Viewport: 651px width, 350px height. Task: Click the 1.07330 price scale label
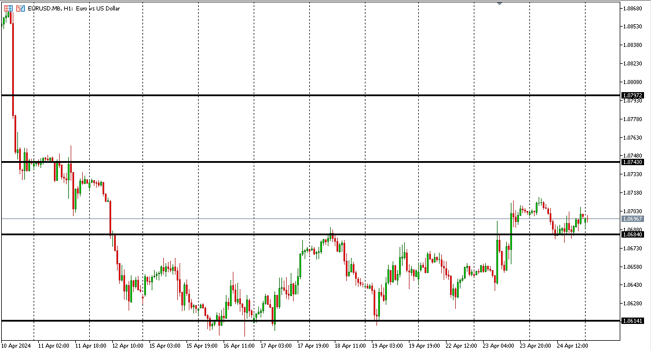coord(632,174)
